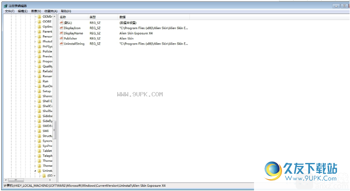
Task: Click the PnPSys folder icon
Action: (40, 46)
